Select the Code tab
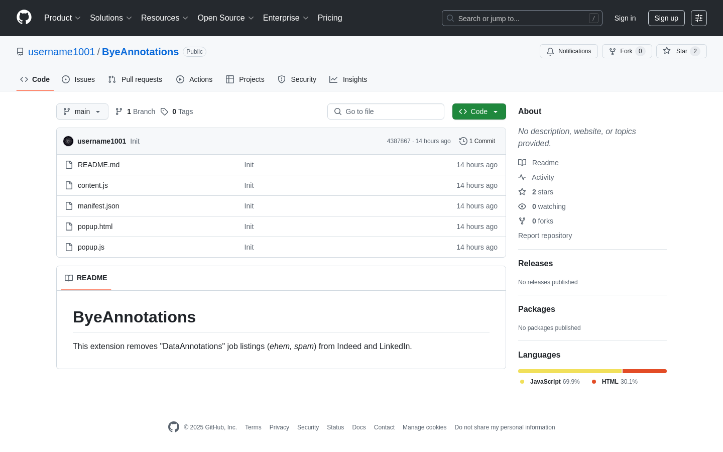 (x=35, y=79)
